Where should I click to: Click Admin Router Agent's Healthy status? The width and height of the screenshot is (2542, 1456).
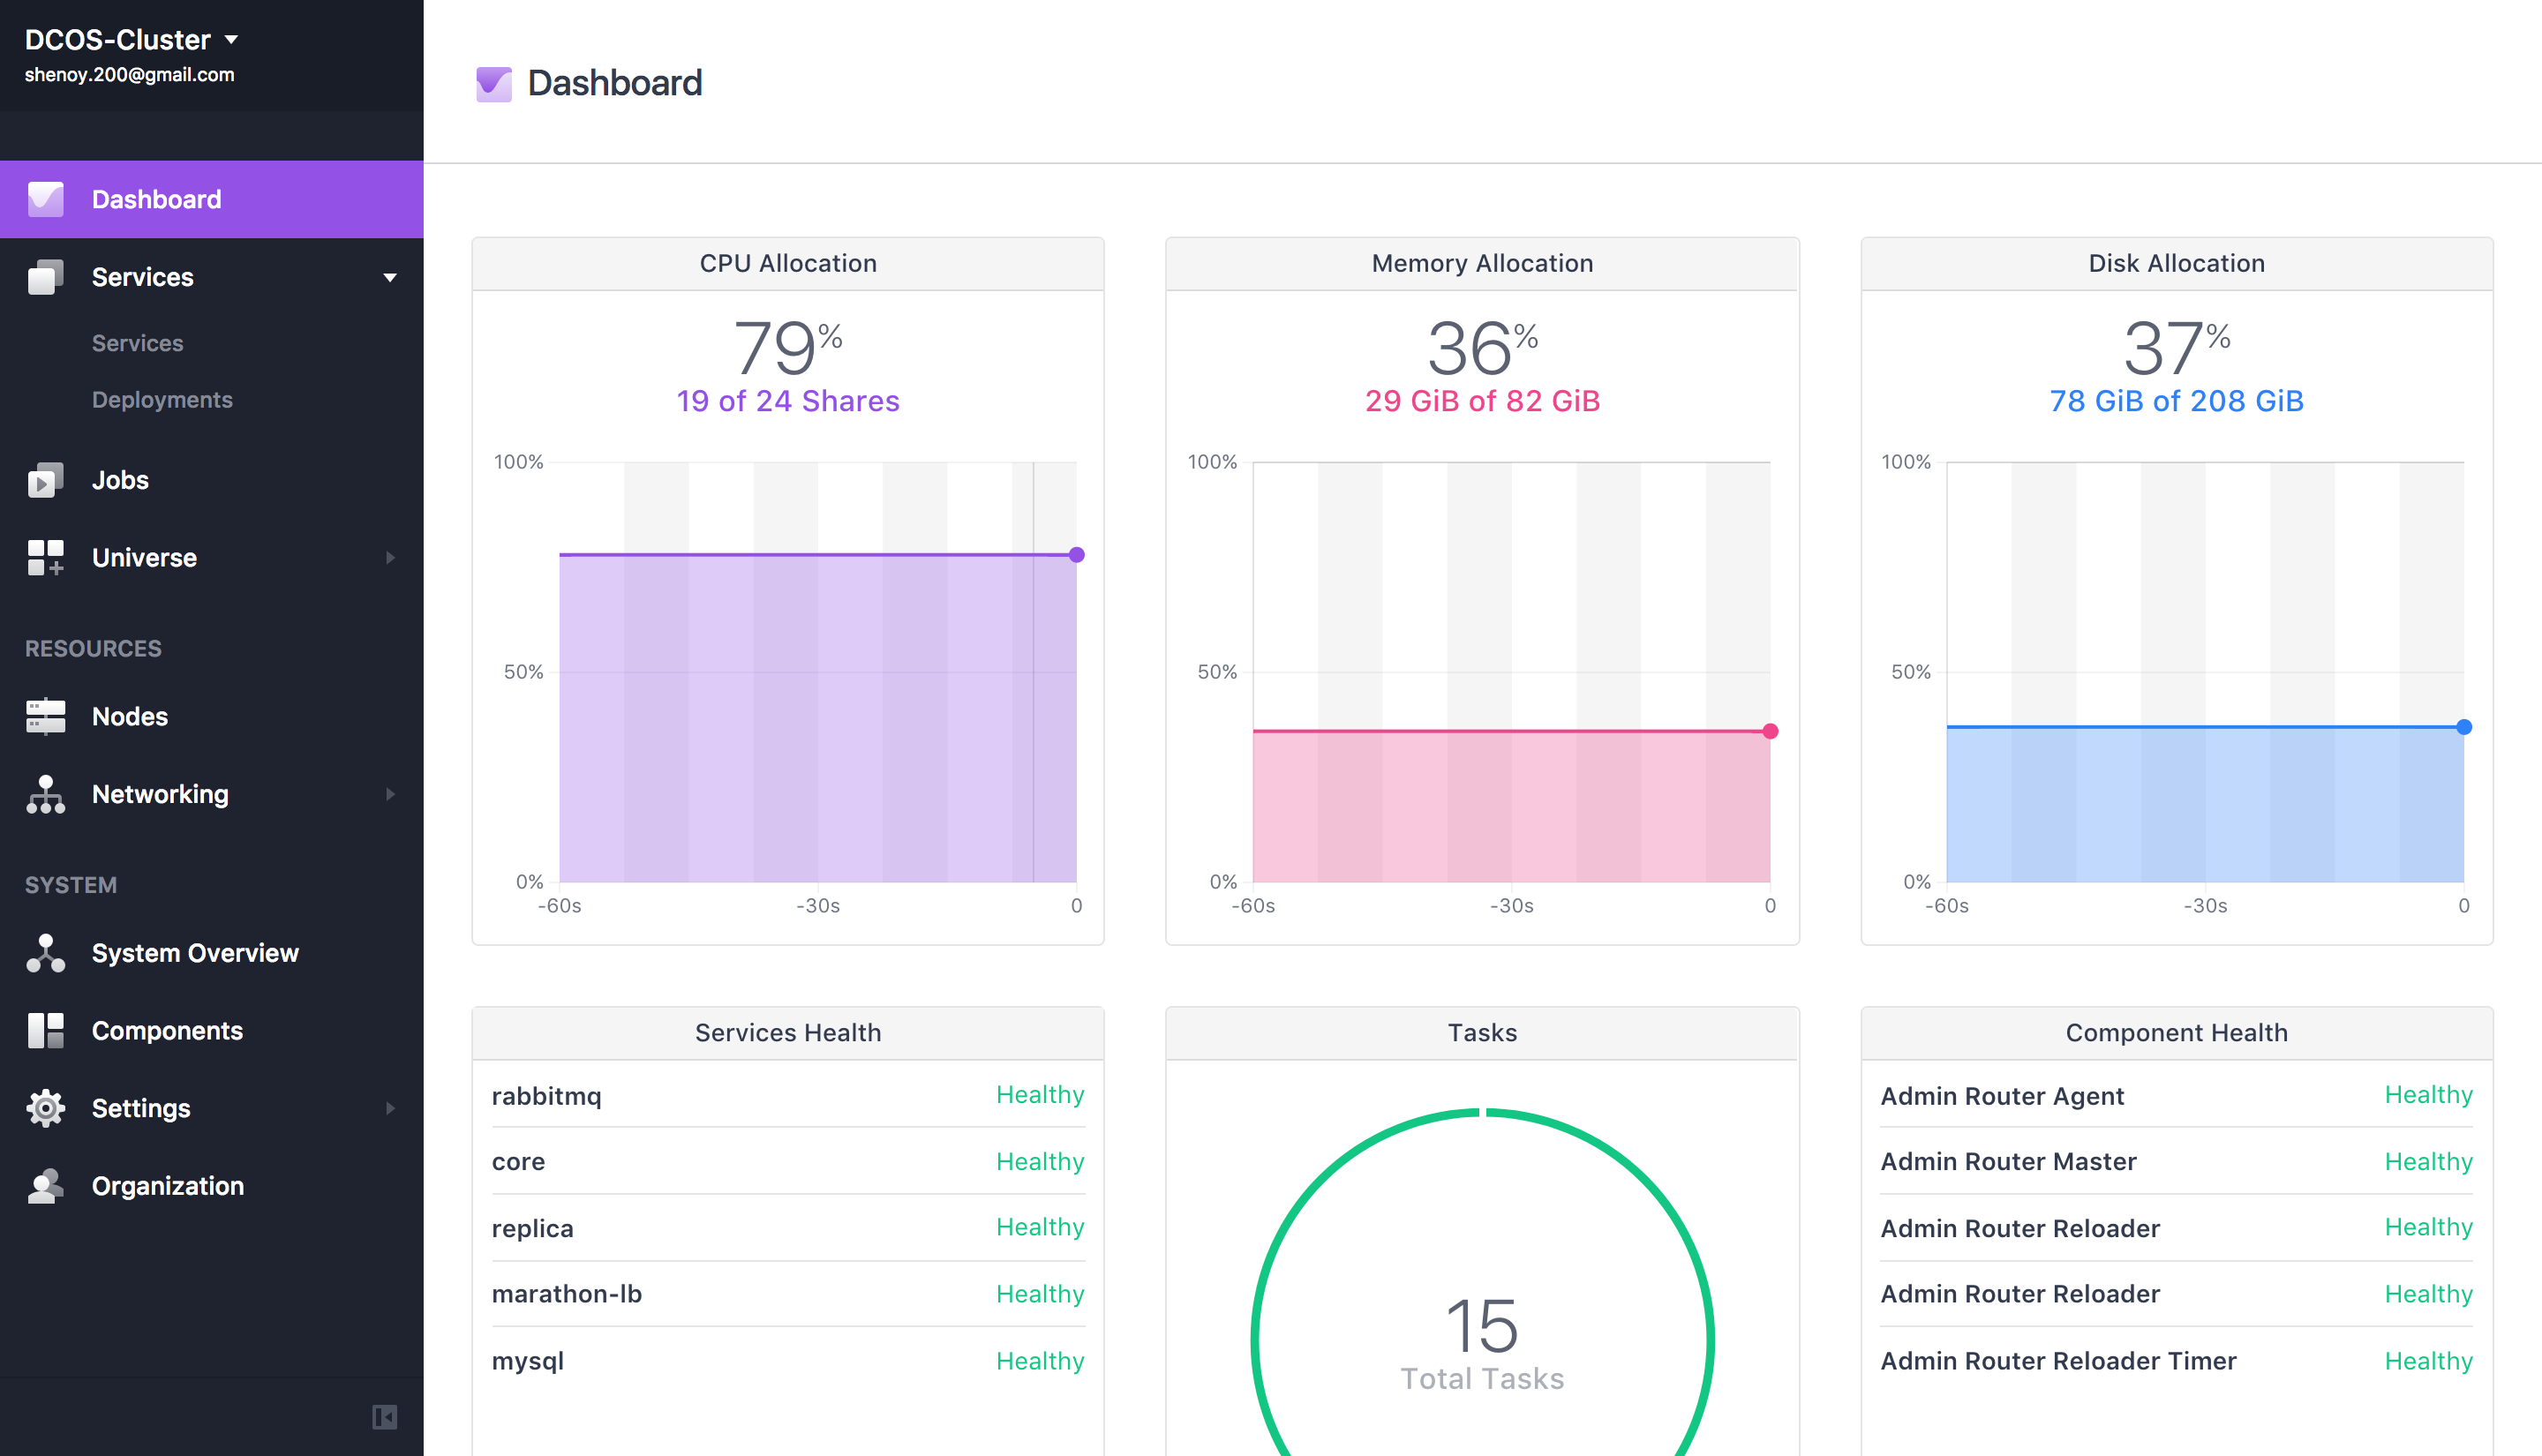(2428, 1095)
